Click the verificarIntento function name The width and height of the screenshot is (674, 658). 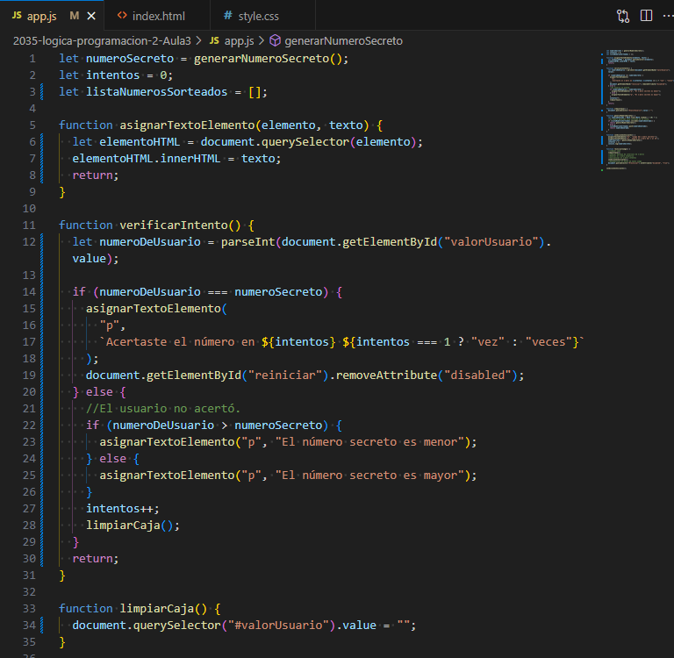(x=174, y=225)
